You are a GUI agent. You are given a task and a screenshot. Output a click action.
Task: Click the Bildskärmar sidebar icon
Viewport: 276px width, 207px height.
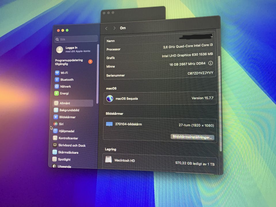(x=56, y=117)
